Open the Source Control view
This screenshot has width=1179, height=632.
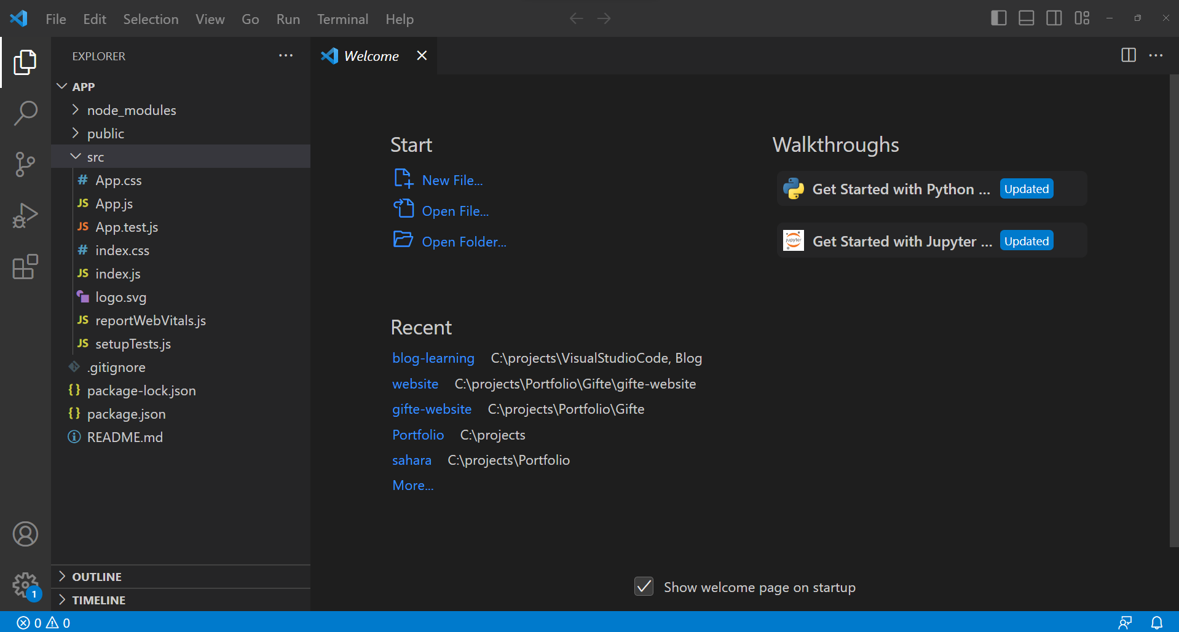[x=25, y=164]
